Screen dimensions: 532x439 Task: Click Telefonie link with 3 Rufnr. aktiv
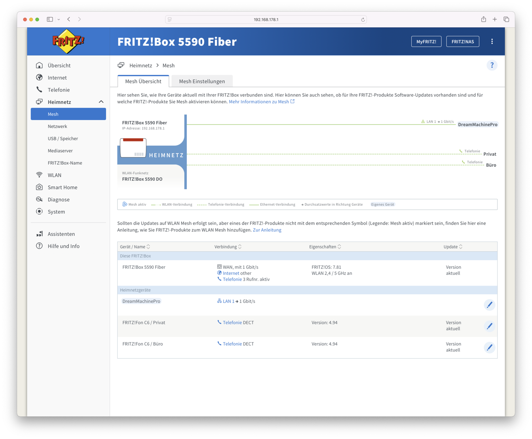(x=232, y=279)
